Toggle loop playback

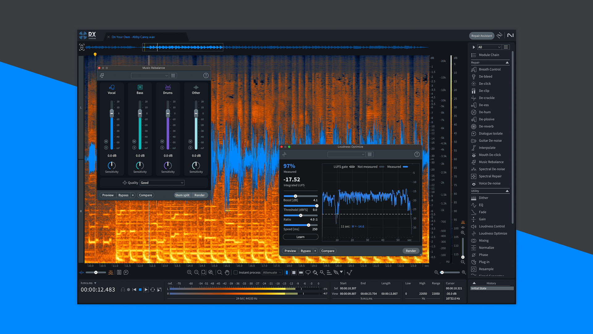tap(153, 290)
